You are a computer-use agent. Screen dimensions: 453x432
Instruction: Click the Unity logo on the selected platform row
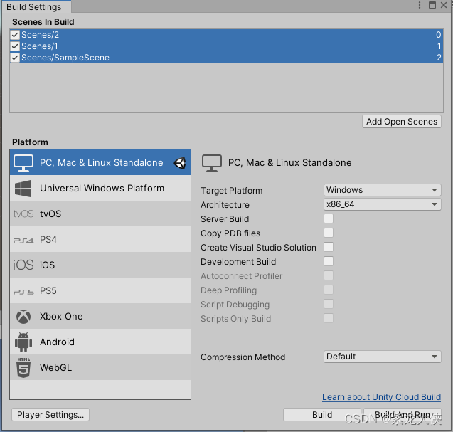[179, 163]
